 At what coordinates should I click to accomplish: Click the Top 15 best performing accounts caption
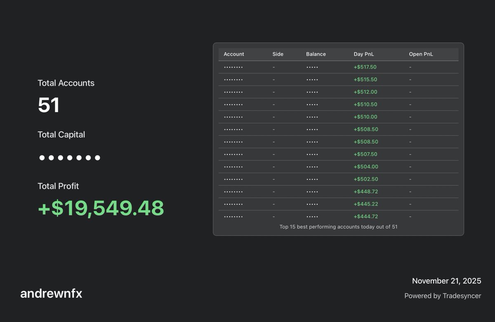pyautogui.click(x=338, y=226)
